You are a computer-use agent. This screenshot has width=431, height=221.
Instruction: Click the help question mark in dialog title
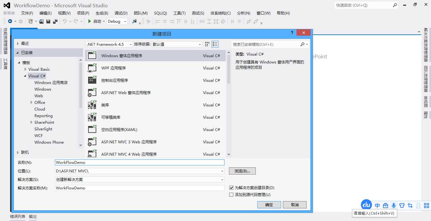pos(292,33)
